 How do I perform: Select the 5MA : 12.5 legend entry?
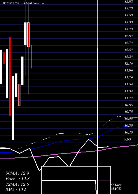tap(16, 190)
